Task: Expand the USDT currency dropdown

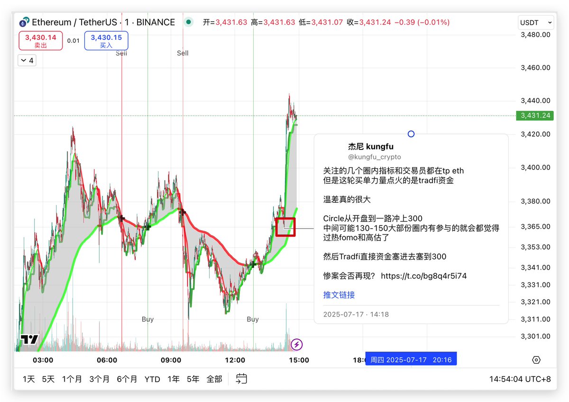Action: [x=536, y=22]
